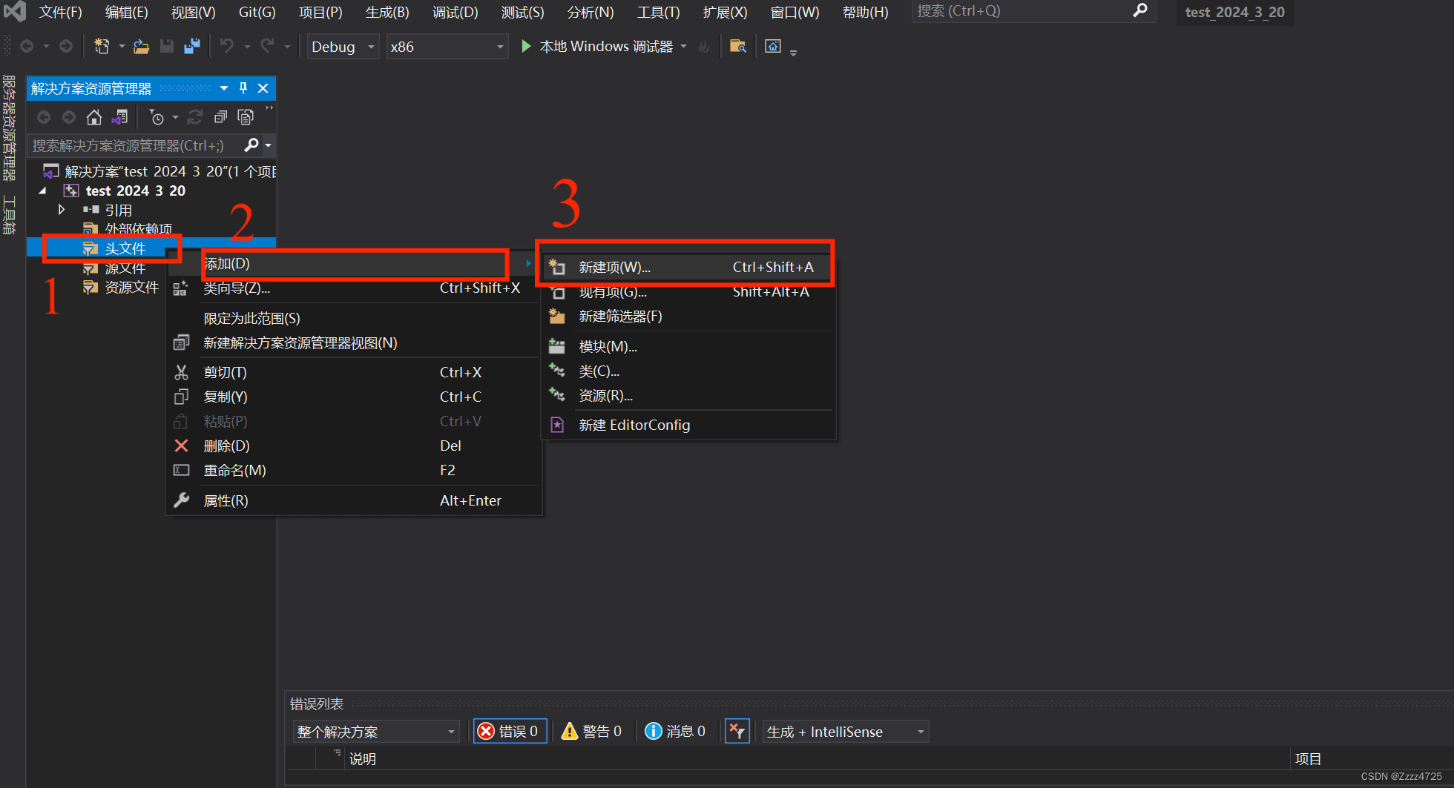Save the file with the single floppy icon
Viewport: 1454px width, 788px height.
(167, 46)
